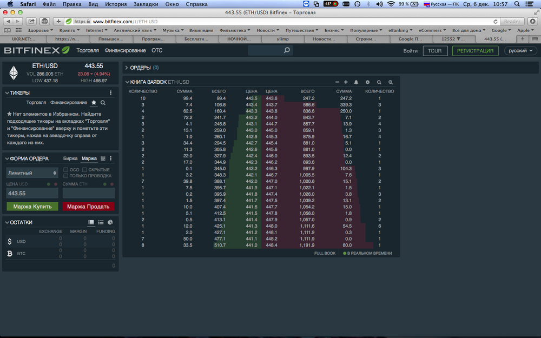Screen dimensions: 541x338
Task: Select the 443.5 bid price row
Action: pyautogui.click(x=193, y=98)
